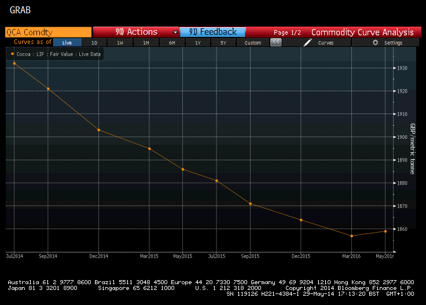
Task: Click the May2015 data point on curve
Action: coord(183,170)
